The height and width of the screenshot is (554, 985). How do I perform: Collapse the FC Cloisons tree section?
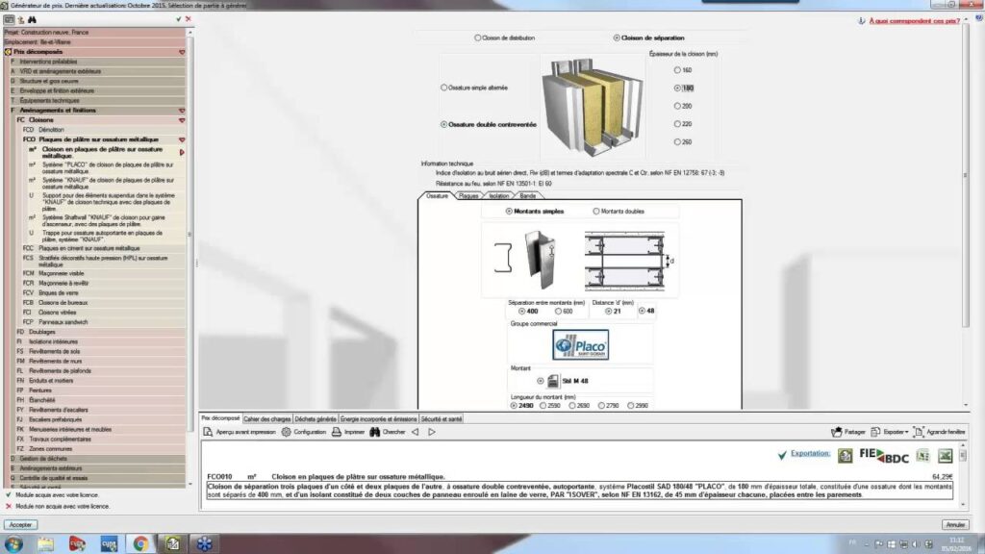click(181, 120)
